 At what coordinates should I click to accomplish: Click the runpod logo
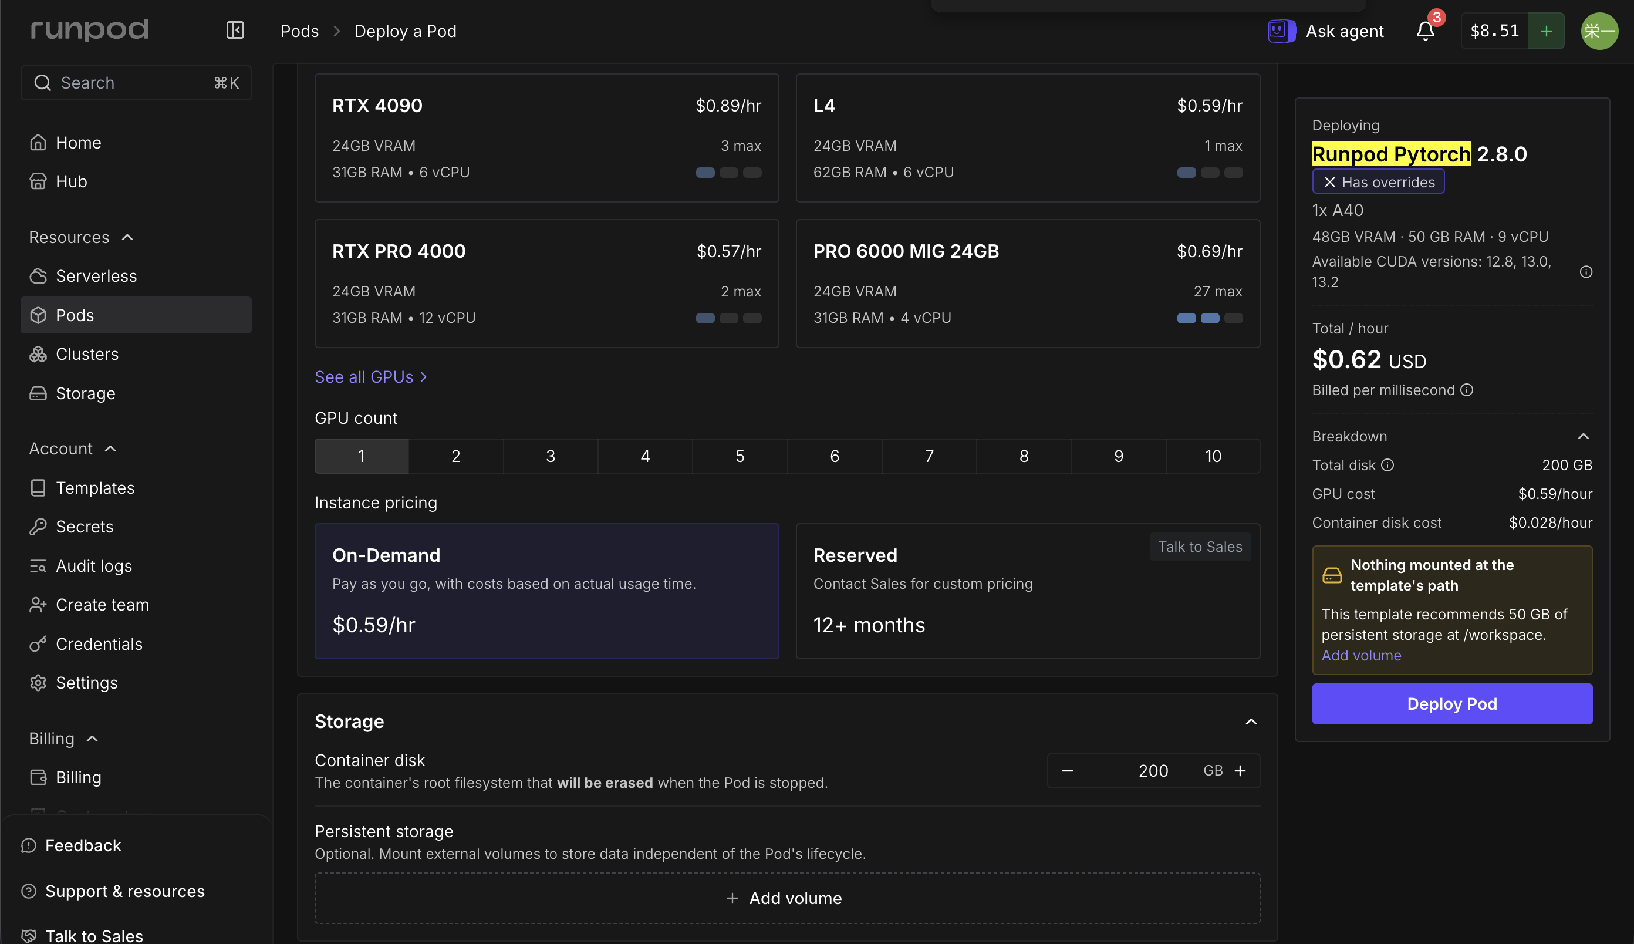(x=89, y=30)
